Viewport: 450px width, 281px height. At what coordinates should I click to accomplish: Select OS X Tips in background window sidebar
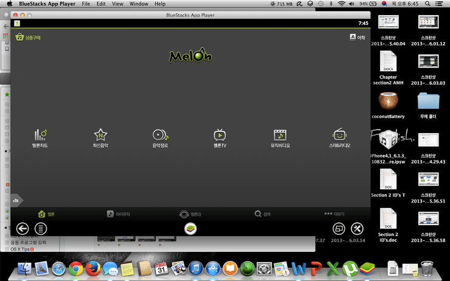point(20,249)
